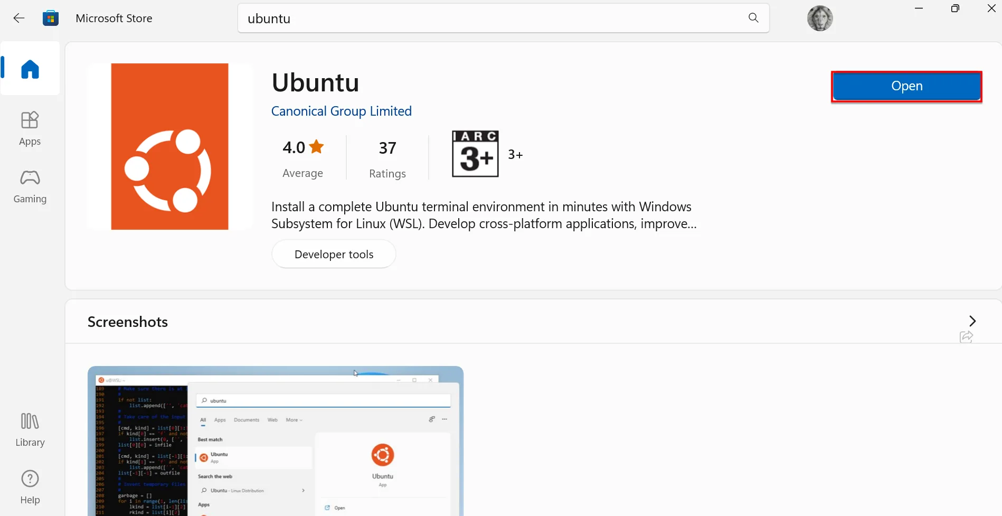Minimize the Microsoft Store window
This screenshot has height=516, width=1002.
tap(919, 8)
